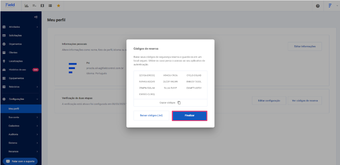This screenshot has height=165, width=340.
Task: Expand the Auditoria submenu chevron
Action: (x=37, y=134)
